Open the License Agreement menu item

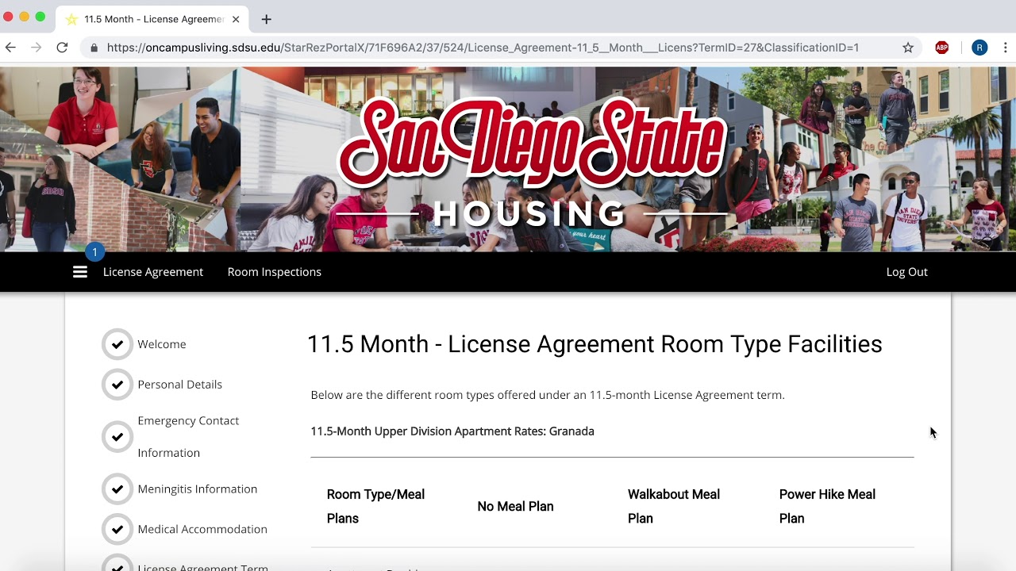pyautogui.click(x=153, y=272)
